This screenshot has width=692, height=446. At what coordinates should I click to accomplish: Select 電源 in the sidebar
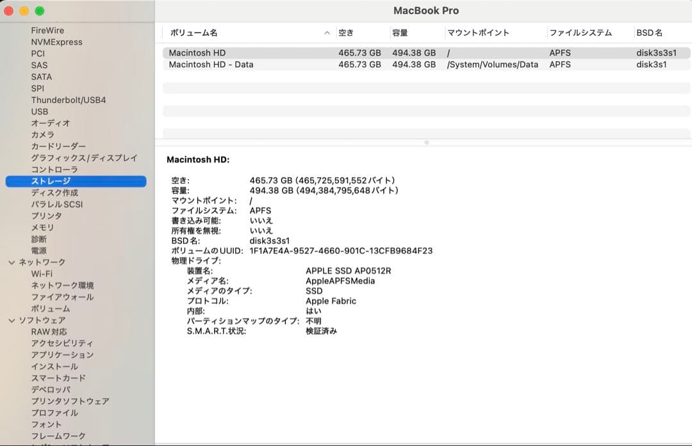(39, 251)
